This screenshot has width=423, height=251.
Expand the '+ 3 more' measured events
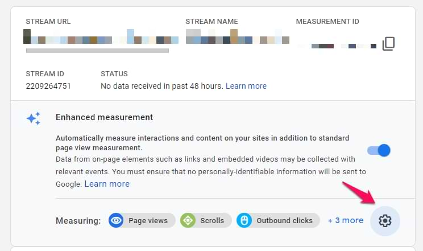tap(345, 220)
